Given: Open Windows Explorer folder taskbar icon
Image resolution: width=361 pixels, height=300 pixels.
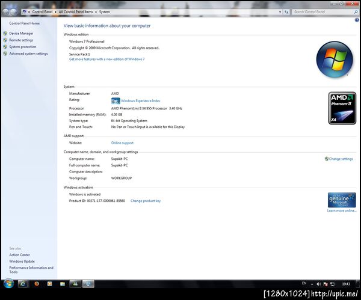Looking at the screenshot, I should tap(63, 284).
